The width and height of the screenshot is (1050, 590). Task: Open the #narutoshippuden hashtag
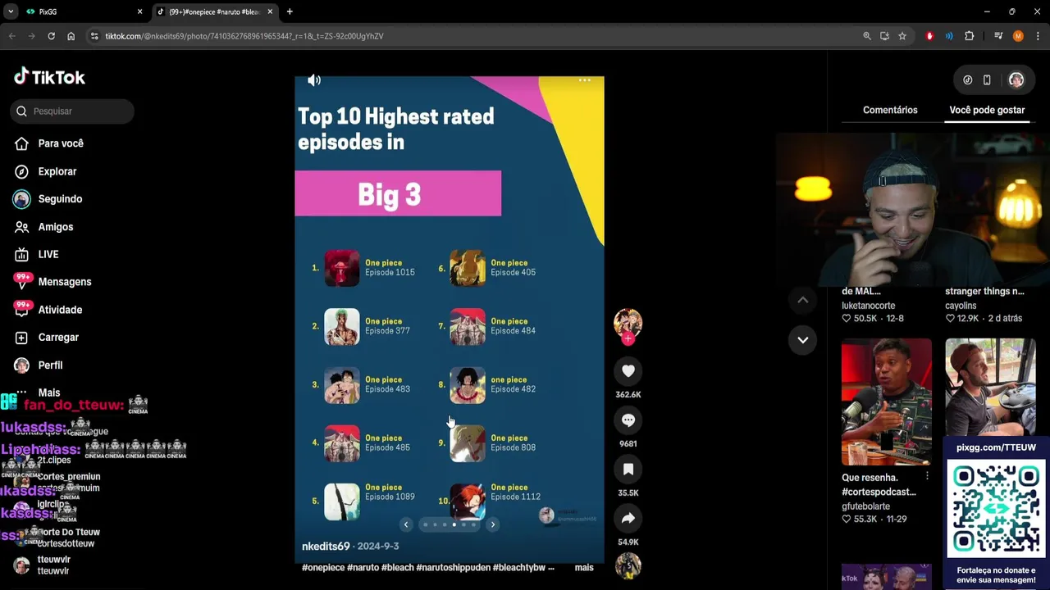click(x=454, y=568)
